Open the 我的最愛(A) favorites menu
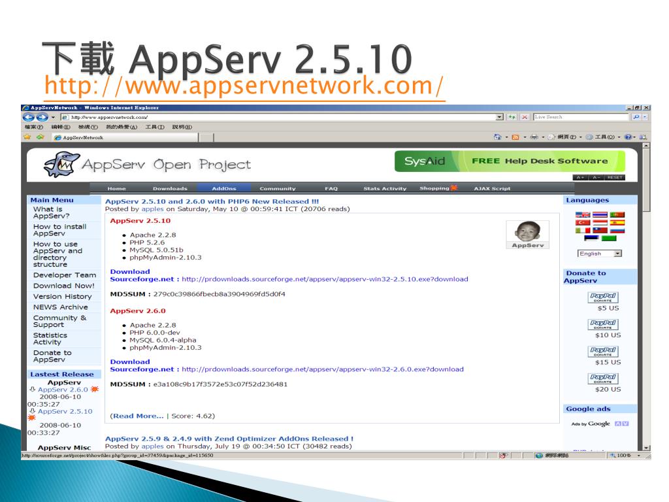This screenshot has width=669, height=502. pos(122,127)
